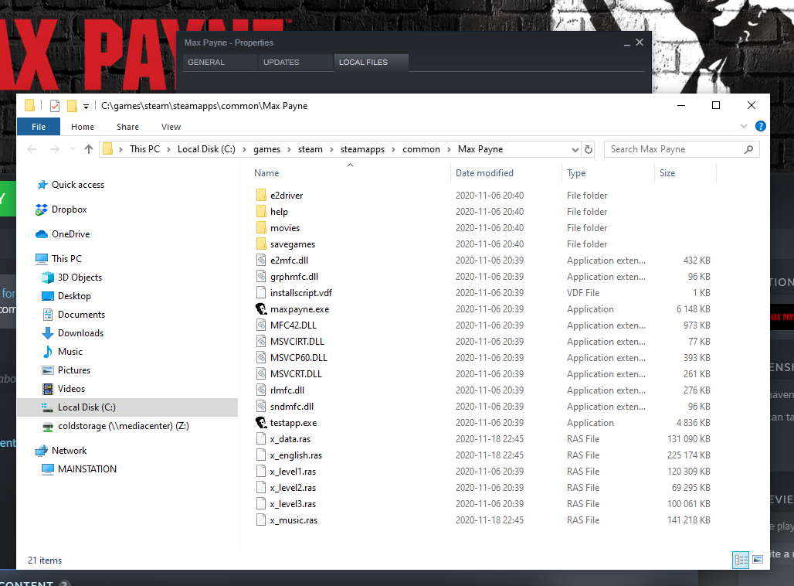
Task: Switch to Details view using the status bar icon
Action: 741,559
